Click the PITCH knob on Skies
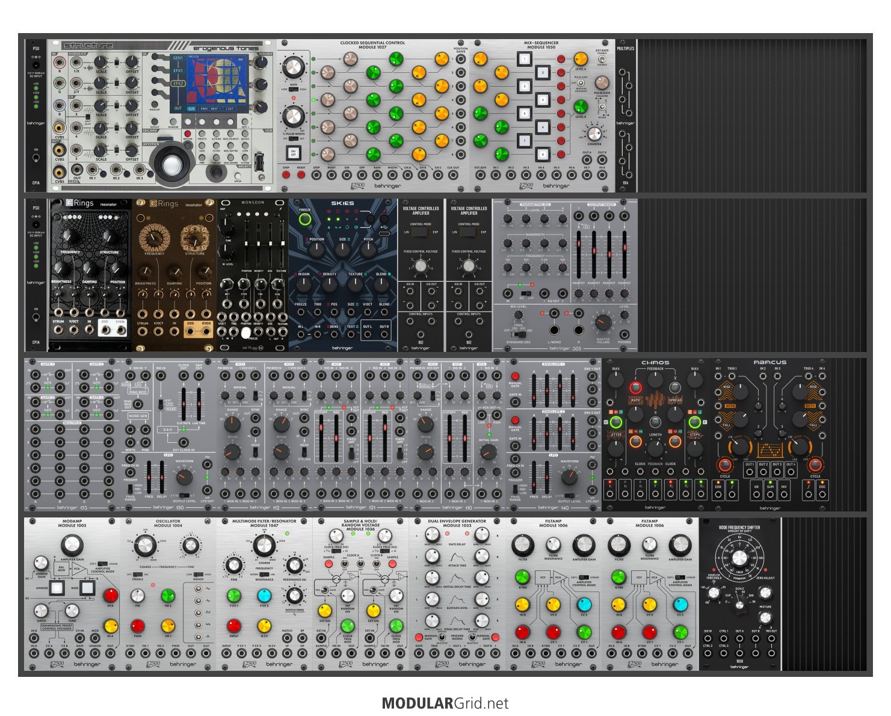 pyautogui.click(x=368, y=250)
